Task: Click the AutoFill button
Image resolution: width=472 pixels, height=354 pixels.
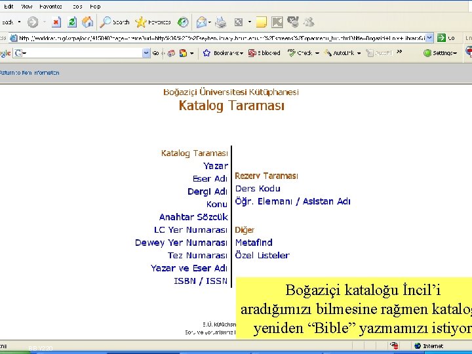Action: 379,53
